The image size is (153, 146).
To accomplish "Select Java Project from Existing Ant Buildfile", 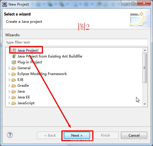I will (50, 56).
